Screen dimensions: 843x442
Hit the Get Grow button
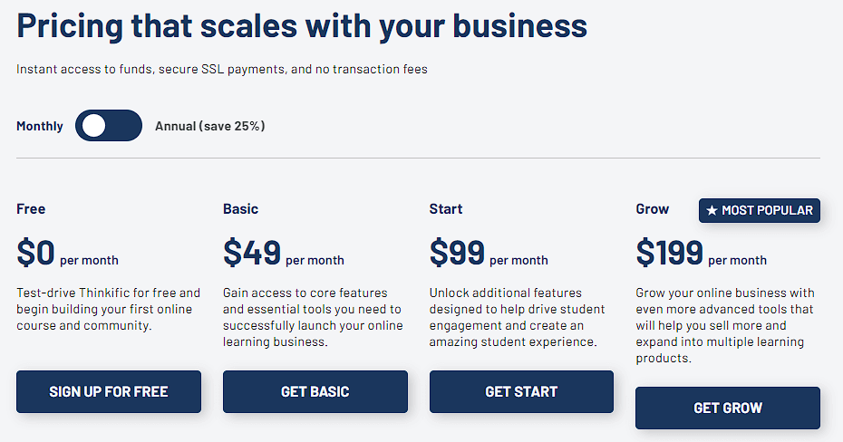point(728,408)
